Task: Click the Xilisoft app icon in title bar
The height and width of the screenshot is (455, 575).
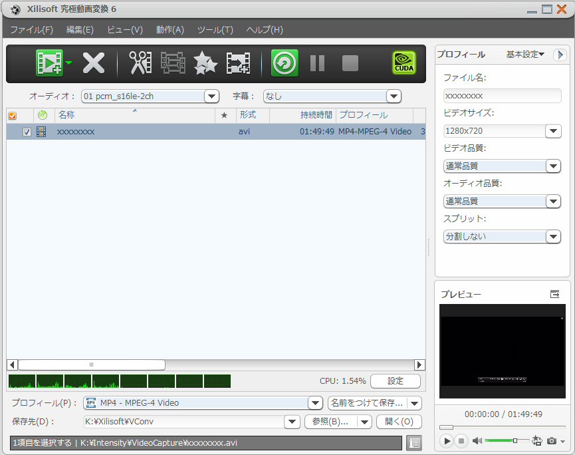Action: pos(15,9)
